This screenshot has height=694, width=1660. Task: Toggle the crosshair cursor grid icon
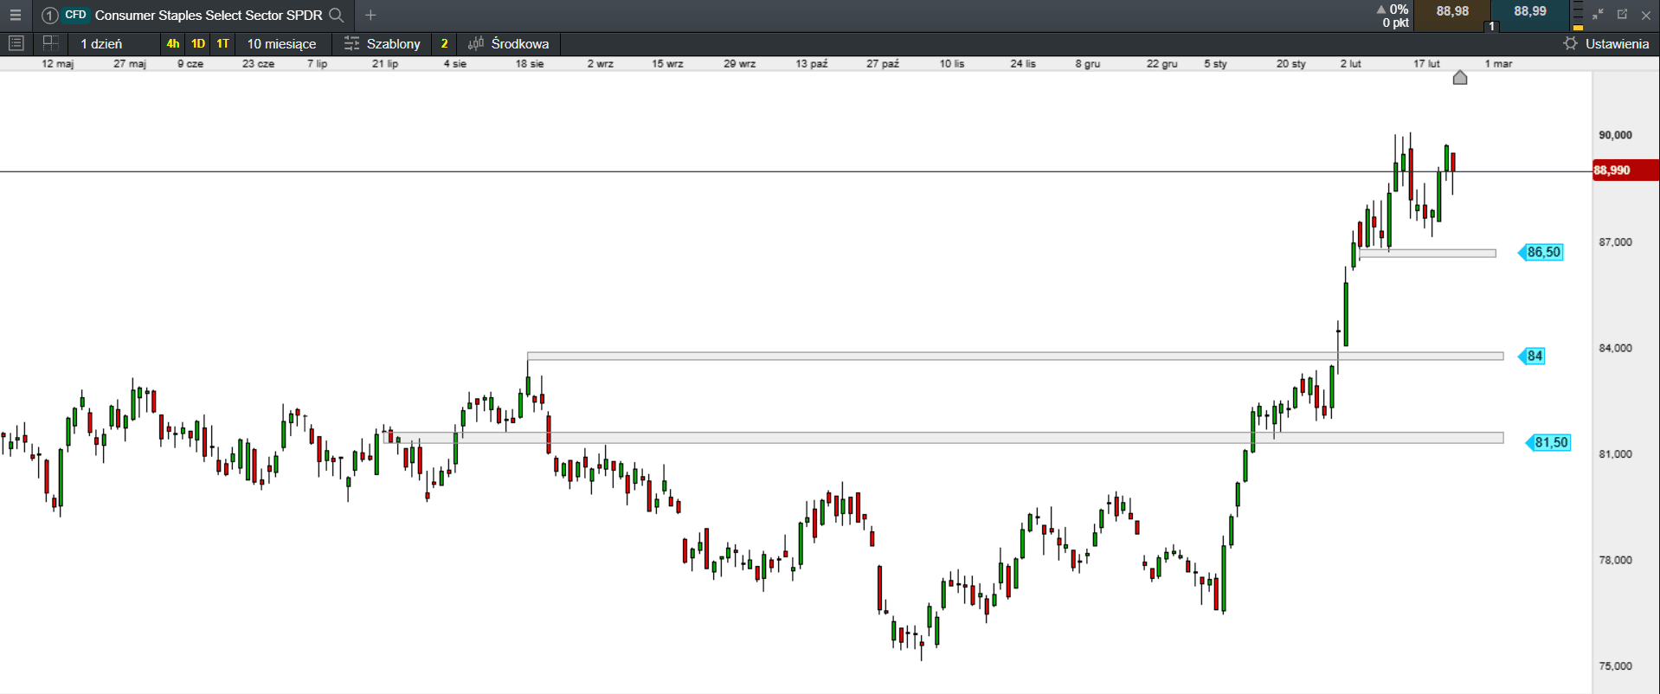pos(50,43)
